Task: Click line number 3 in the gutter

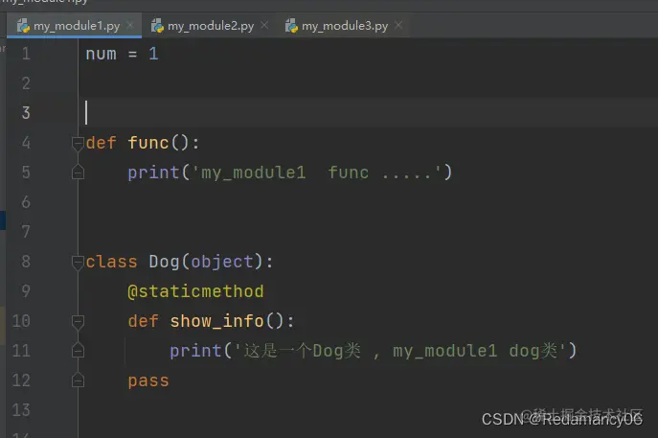Action: tap(26, 113)
